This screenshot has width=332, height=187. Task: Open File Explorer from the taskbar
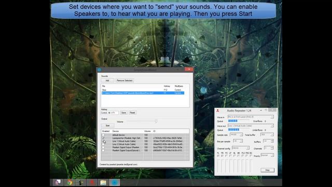(x=103, y=182)
